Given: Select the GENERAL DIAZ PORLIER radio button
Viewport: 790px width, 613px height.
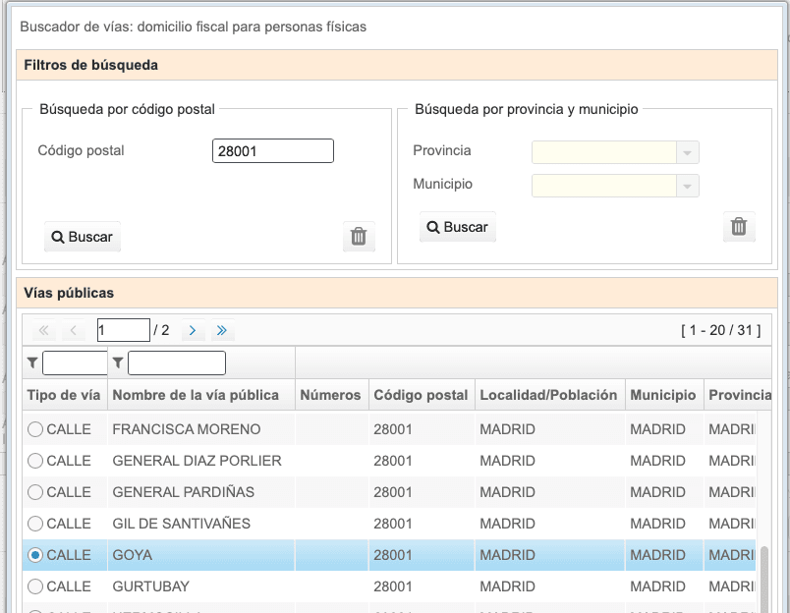Looking at the screenshot, I should [x=35, y=461].
